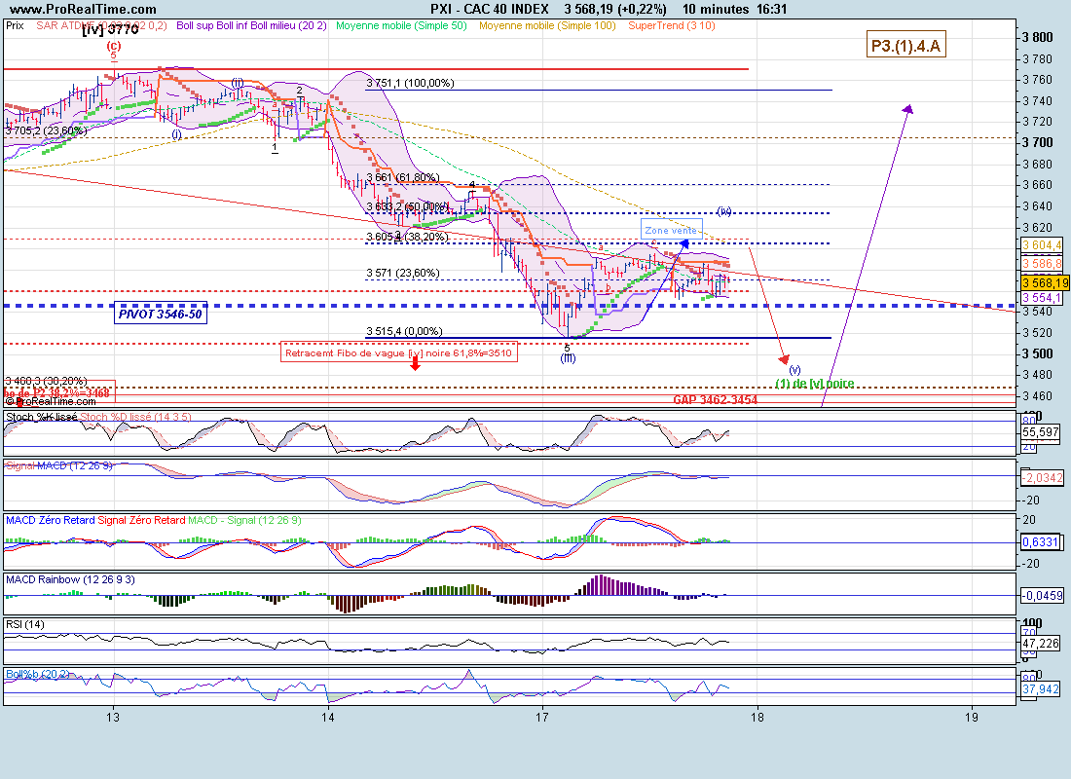Viewport: 1071px width, 779px height.
Task: Click the MACD Rainbow value -0,0459
Action: [x=1043, y=596]
